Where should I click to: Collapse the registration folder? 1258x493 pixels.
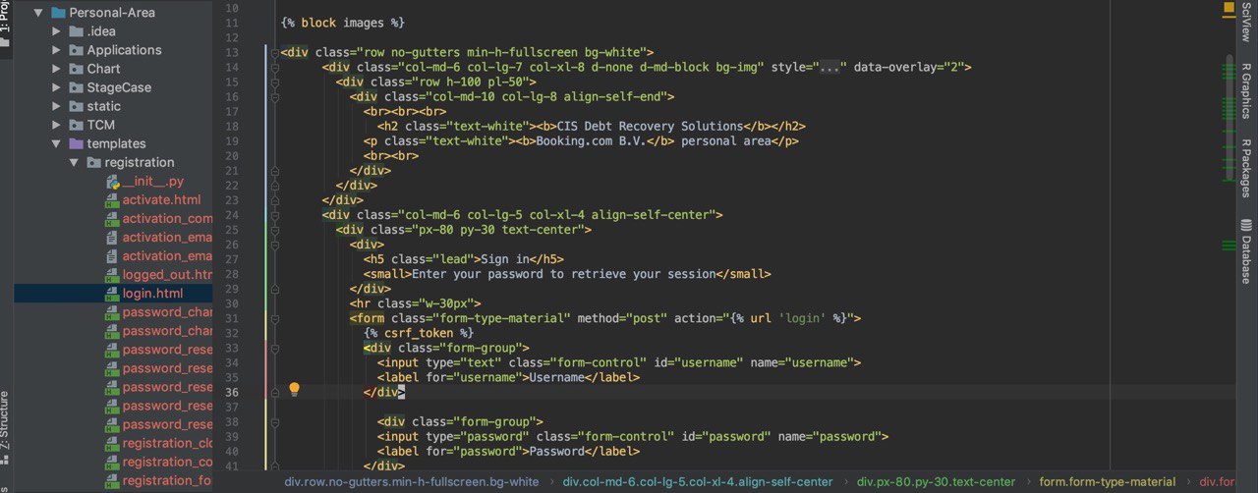[x=75, y=162]
